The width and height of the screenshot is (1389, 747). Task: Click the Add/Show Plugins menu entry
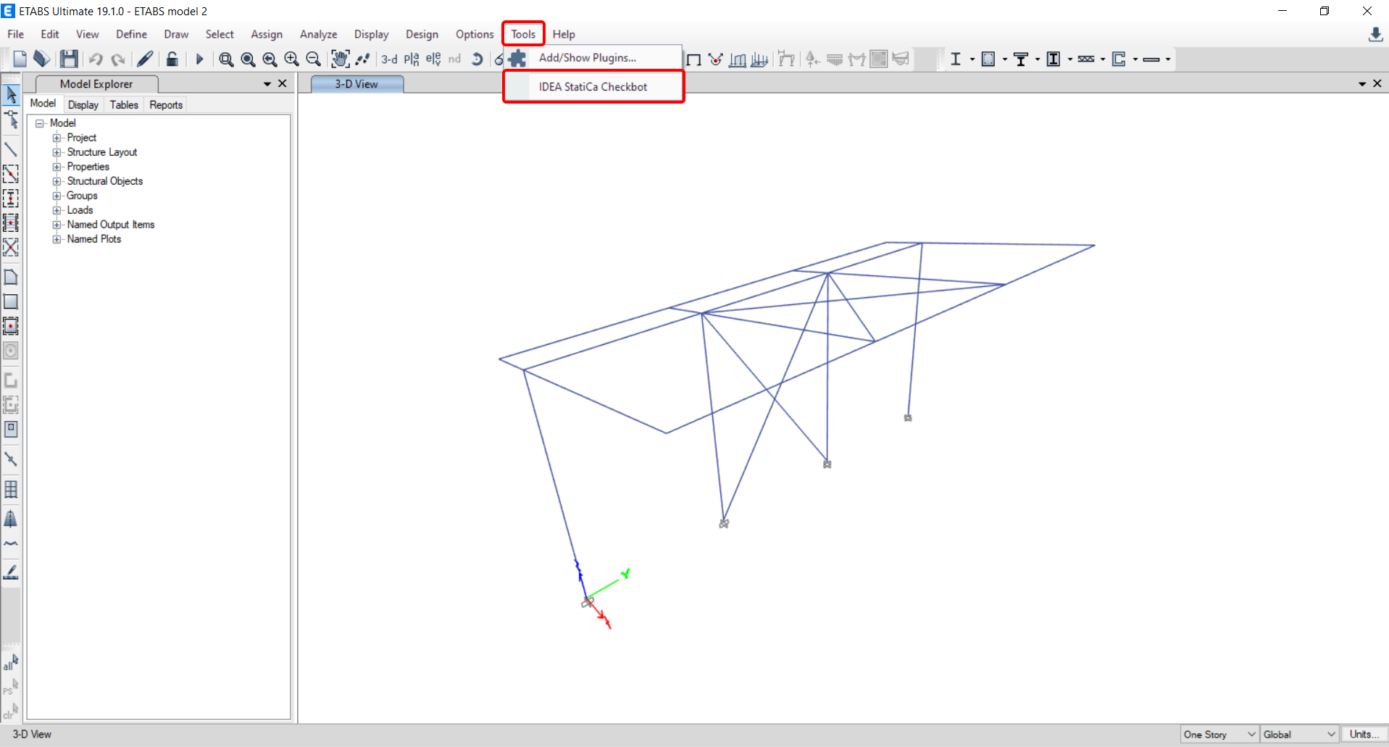pyautogui.click(x=588, y=57)
